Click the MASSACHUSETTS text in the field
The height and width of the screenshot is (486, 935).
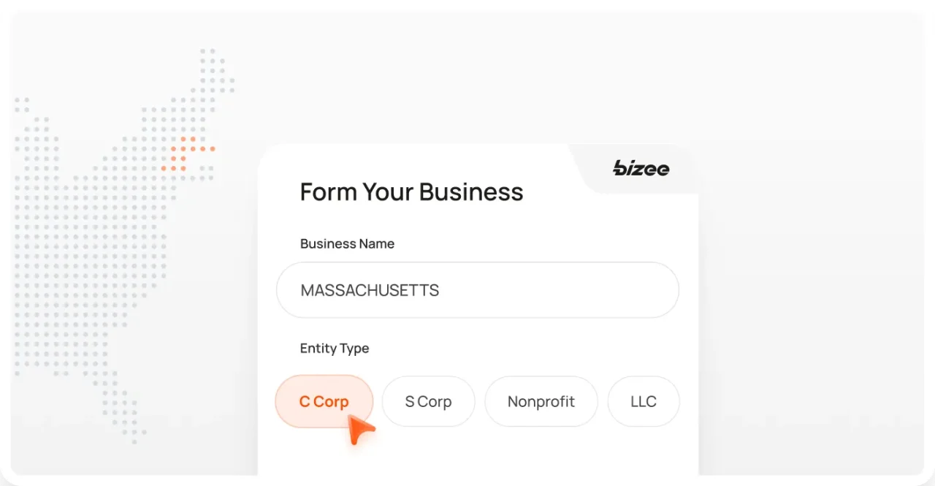[369, 290]
